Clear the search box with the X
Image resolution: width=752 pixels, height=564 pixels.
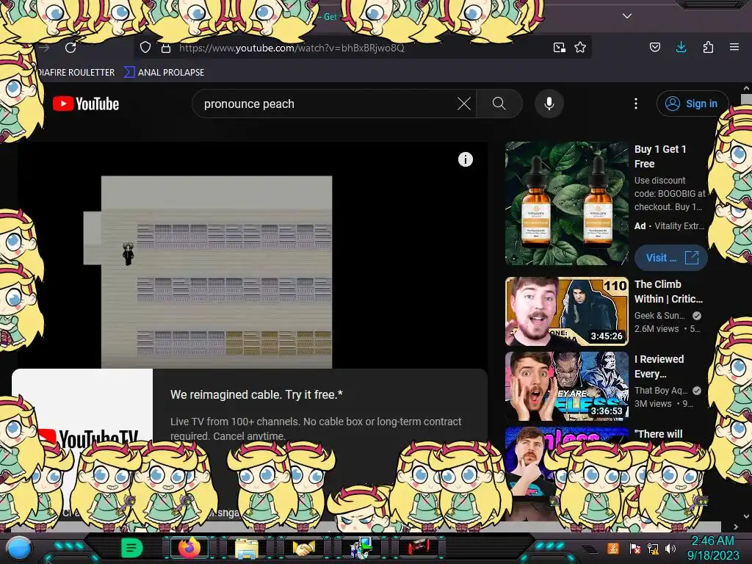[464, 104]
